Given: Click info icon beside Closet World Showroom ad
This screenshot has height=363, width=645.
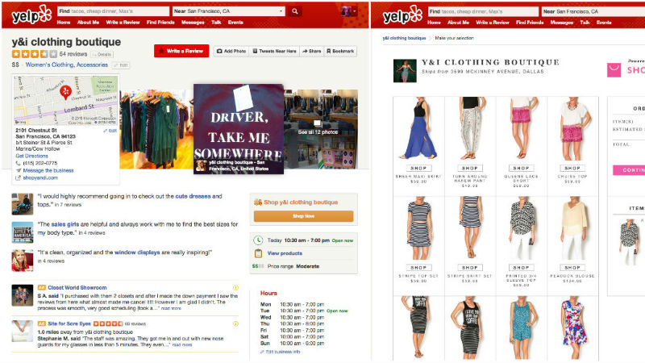Looking at the screenshot, I should (x=235, y=287).
